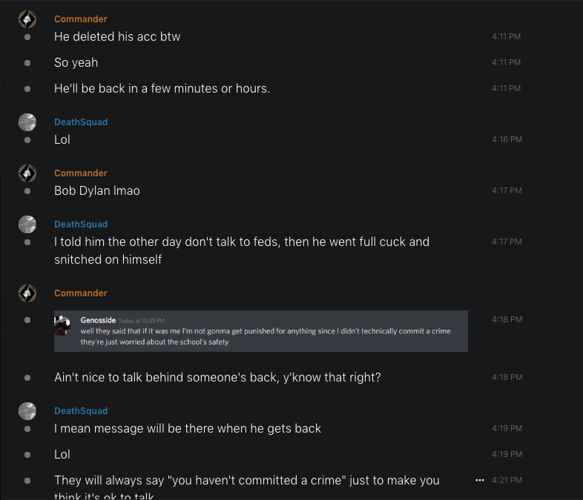This screenshot has width=583, height=500.
Task: Click the 4:11 PM timestamp beside "So yeah"
Action: pyautogui.click(x=506, y=62)
